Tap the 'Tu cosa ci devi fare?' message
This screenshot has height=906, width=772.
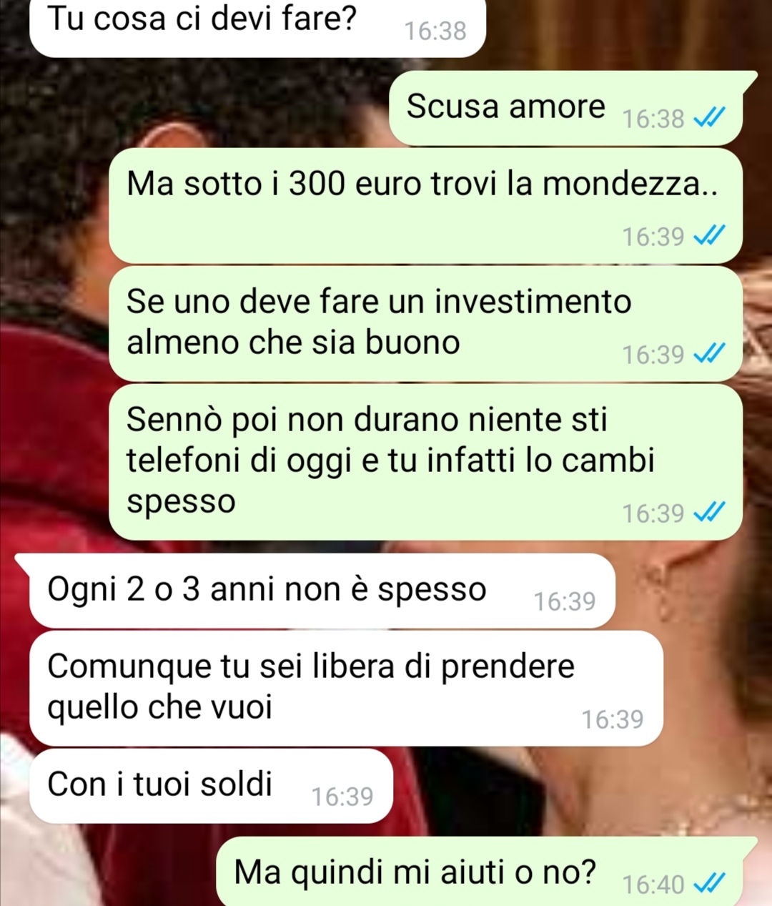pyautogui.click(x=257, y=27)
